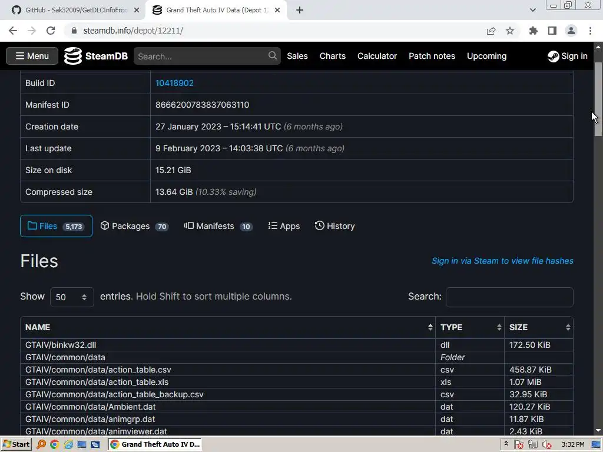Open Patch notes in navigation
Screen dimensions: 603x452
432,56
